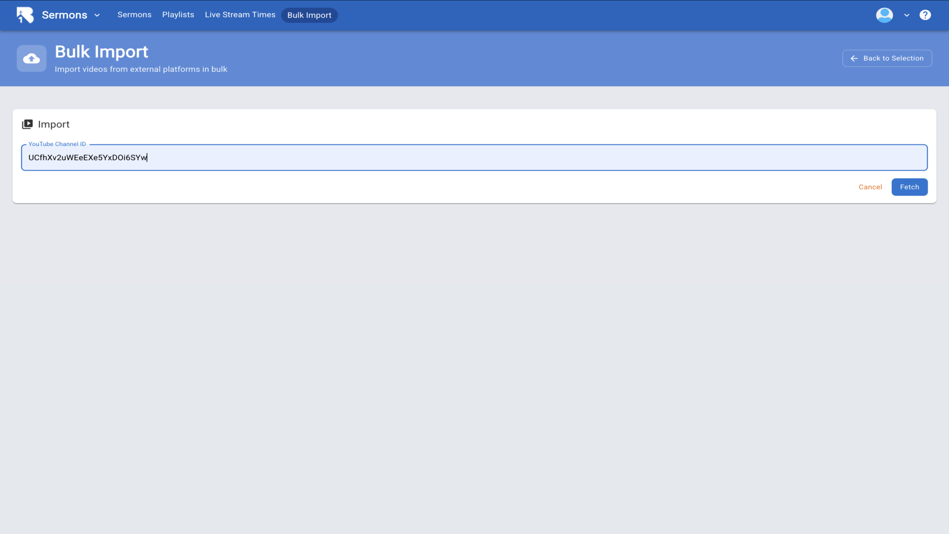Go to the Sermons nav tab
The width and height of the screenshot is (949, 534).
tap(134, 15)
